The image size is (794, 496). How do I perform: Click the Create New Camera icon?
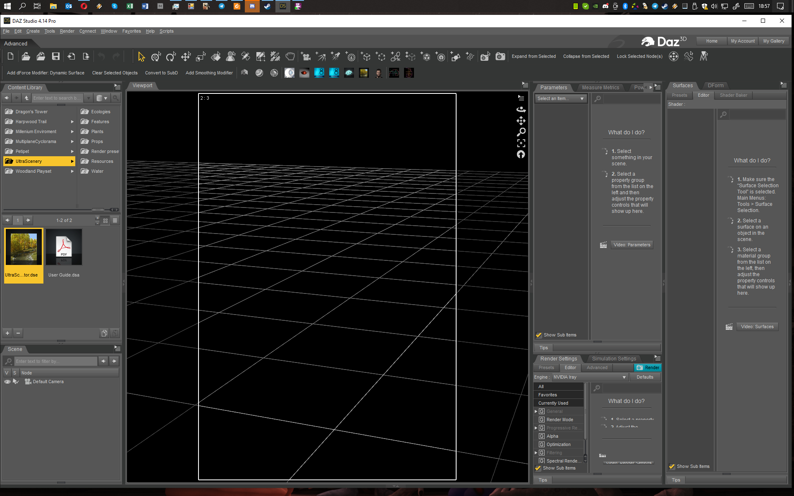coord(306,56)
